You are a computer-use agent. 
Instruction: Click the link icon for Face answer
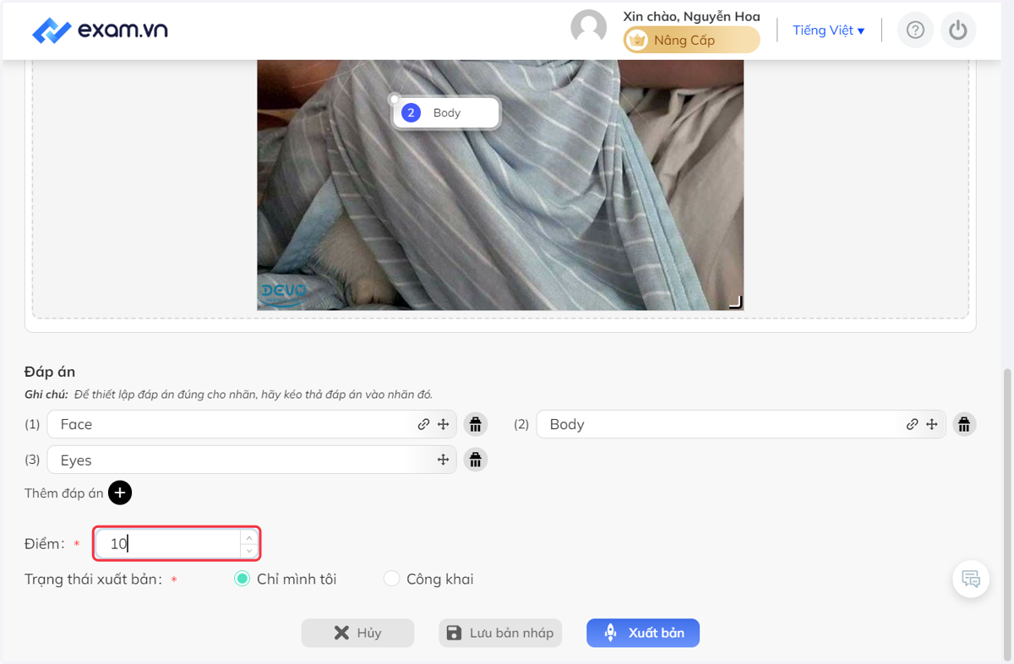tap(423, 424)
